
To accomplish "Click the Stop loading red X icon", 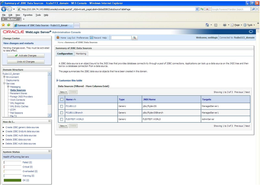I will click(207, 9).
